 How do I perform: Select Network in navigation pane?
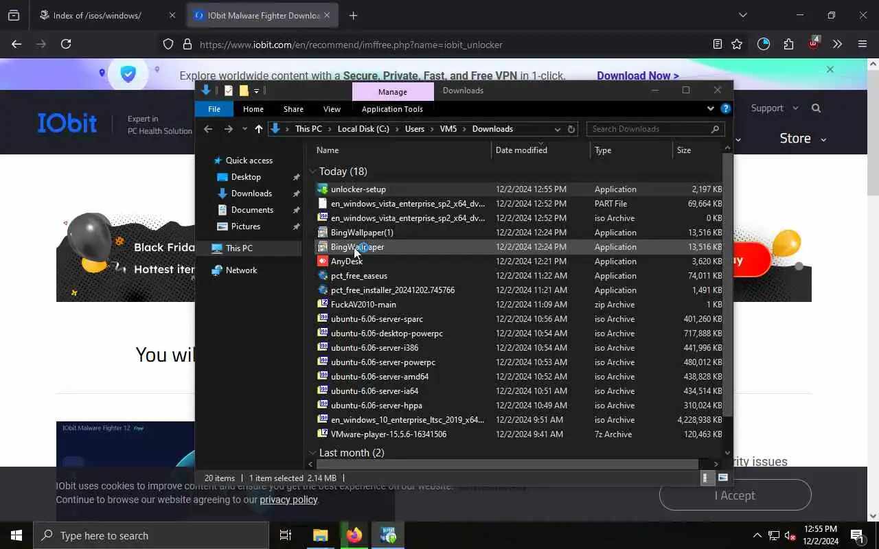pos(241,270)
